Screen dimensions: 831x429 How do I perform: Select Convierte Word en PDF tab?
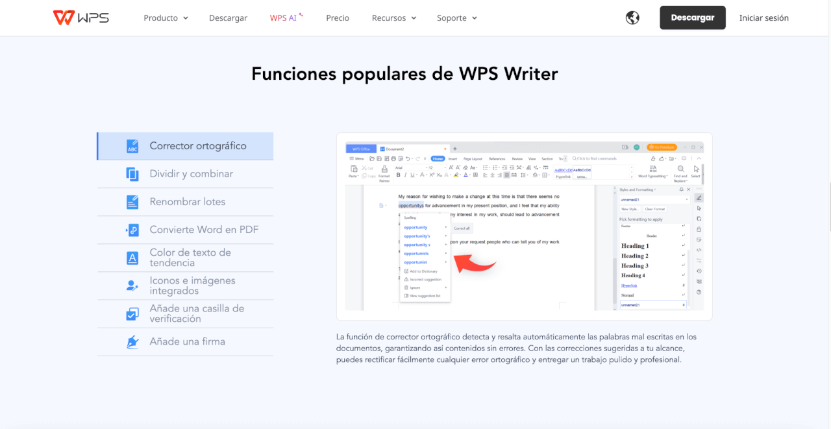(185, 230)
